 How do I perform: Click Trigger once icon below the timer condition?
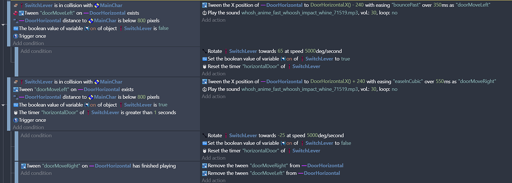point(15,120)
